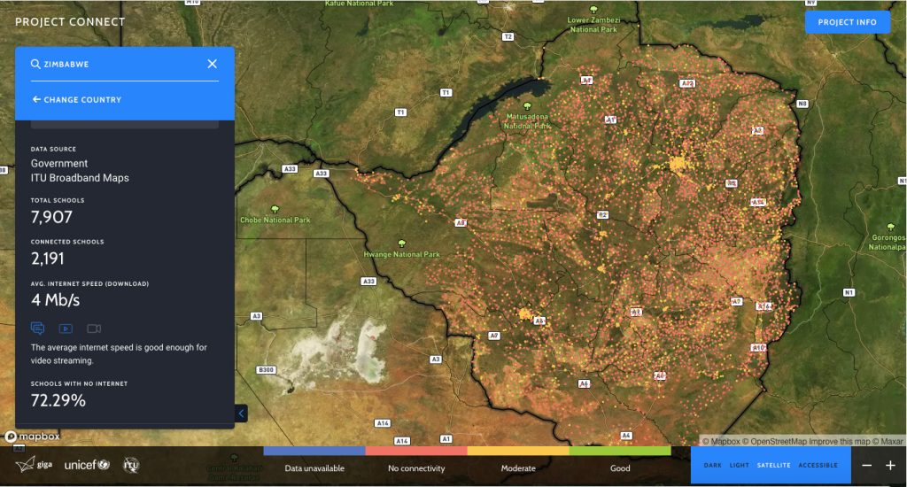907x487 pixels.
Task: Click the blue Data unavailable legend swatch
Action: point(314,451)
